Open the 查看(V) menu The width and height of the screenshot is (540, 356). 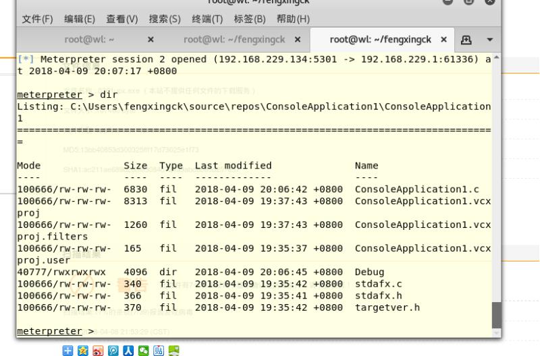click(x=122, y=19)
